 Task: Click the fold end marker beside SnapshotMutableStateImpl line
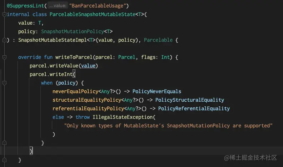5,40
